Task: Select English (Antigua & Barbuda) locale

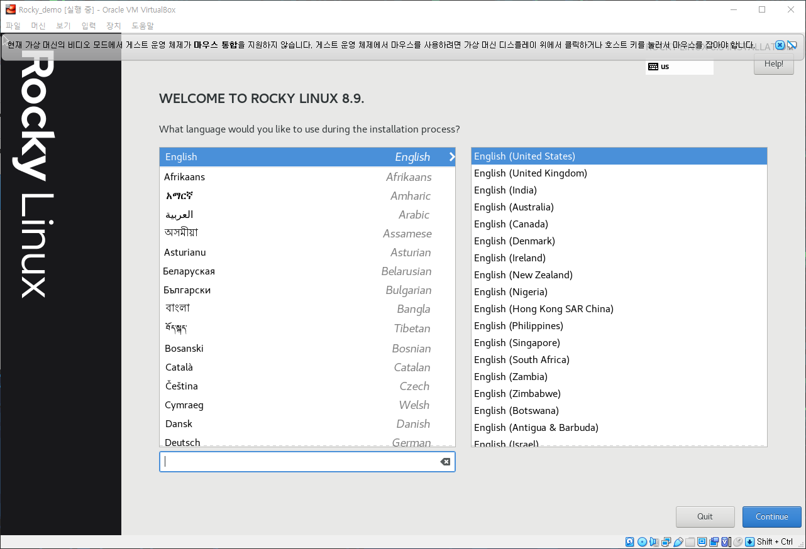Action: click(x=619, y=428)
